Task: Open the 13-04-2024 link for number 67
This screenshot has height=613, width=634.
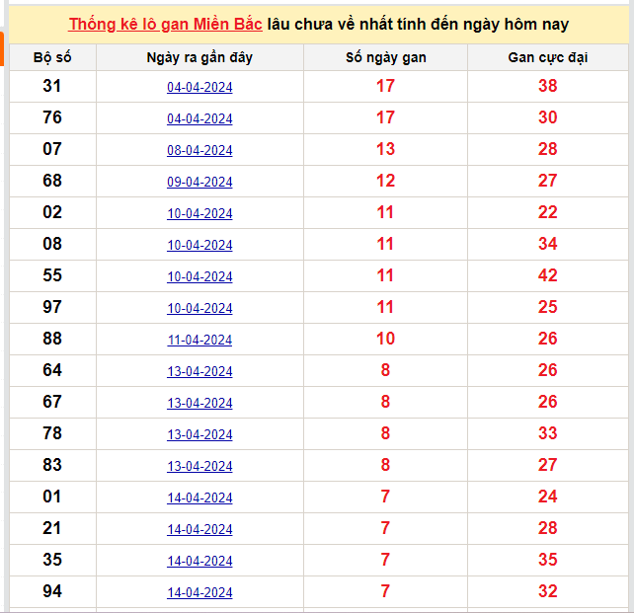Action: pyautogui.click(x=199, y=403)
